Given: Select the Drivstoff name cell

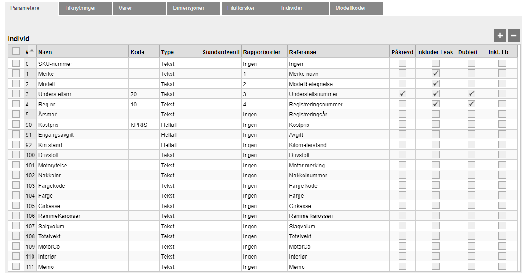Looking at the screenshot, I should [83, 155].
